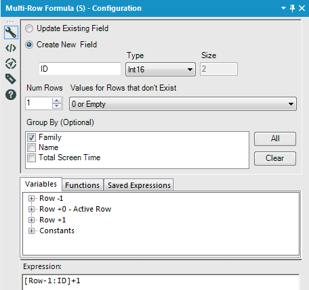Select Update Existing Field radio button

[x=29, y=28]
